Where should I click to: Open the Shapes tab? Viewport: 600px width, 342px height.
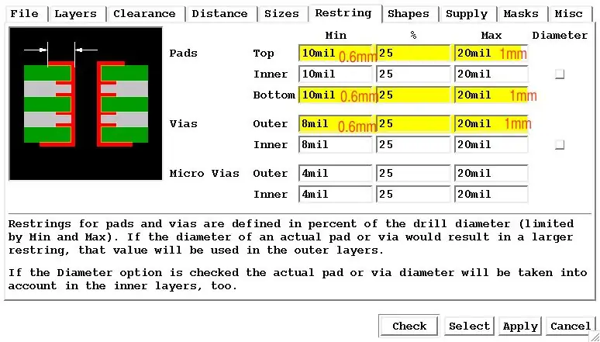410,14
